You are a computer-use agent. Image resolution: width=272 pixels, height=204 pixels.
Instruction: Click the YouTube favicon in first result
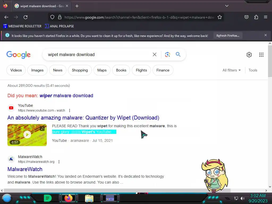(11, 108)
